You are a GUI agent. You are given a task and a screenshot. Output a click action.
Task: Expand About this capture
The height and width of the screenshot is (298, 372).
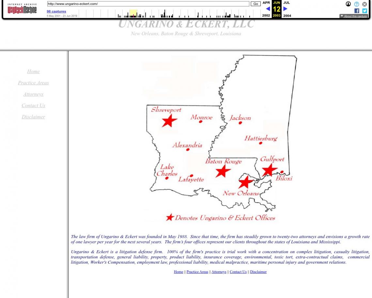point(353,16)
